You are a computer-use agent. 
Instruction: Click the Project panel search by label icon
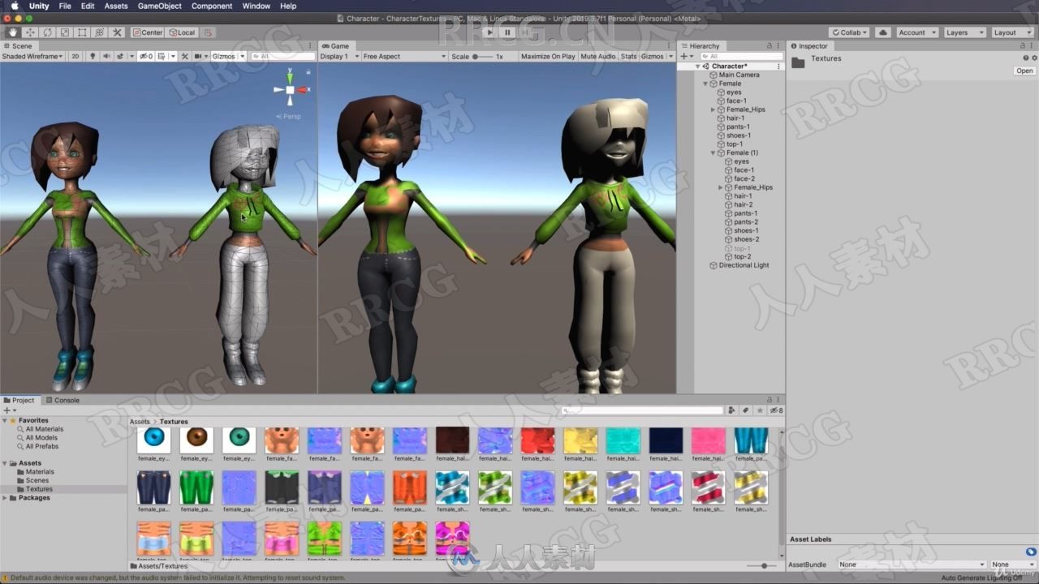tap(747, 410)
